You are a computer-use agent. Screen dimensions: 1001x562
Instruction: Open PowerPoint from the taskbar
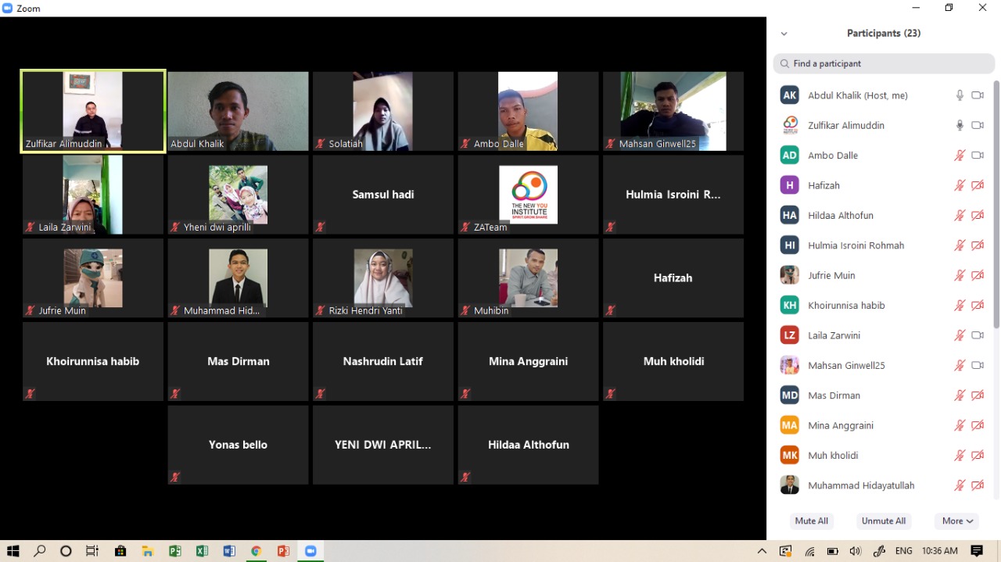pyautogui.click(x=283, y=551)
